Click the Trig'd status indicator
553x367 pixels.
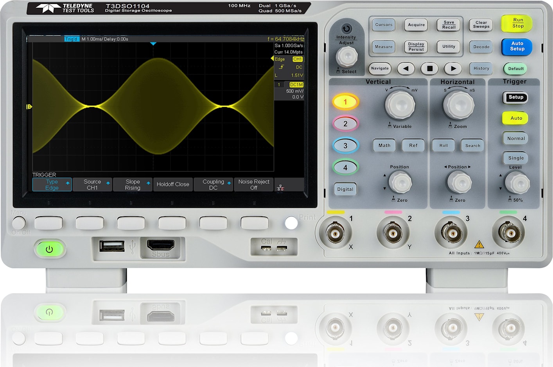(x=72, y=39)
